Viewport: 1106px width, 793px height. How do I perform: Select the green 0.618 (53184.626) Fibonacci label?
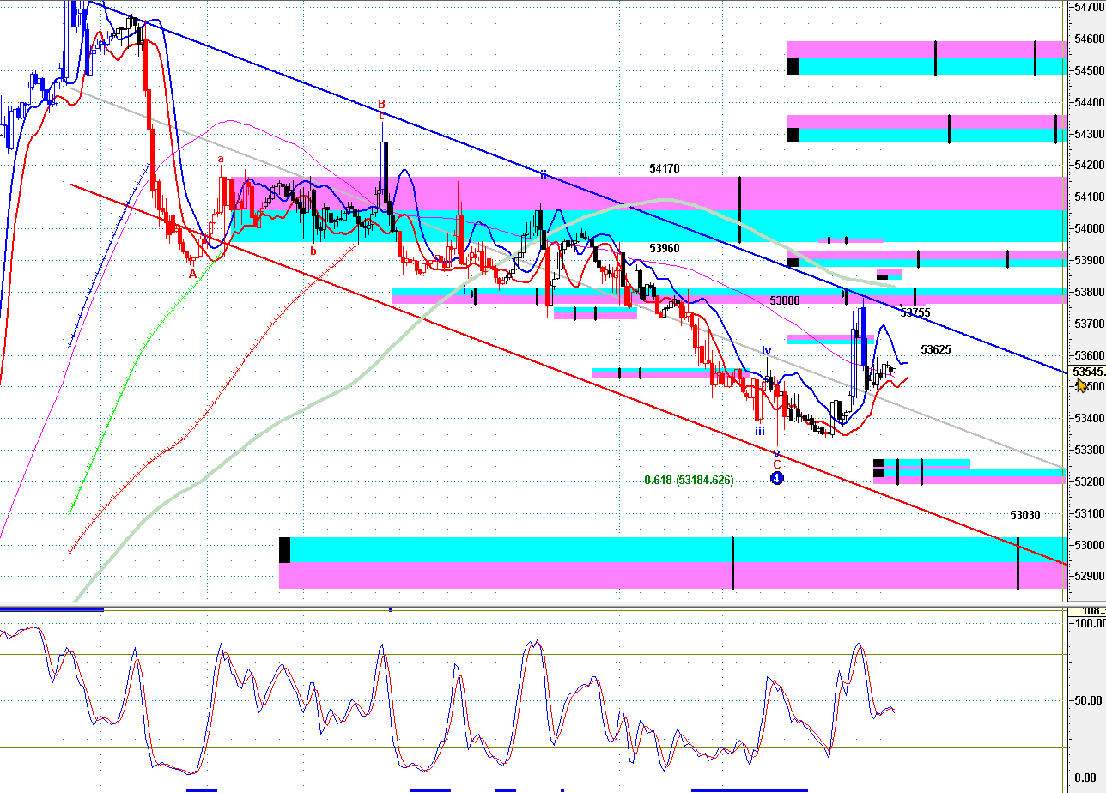pyautogui.click(x=690, y=481)
